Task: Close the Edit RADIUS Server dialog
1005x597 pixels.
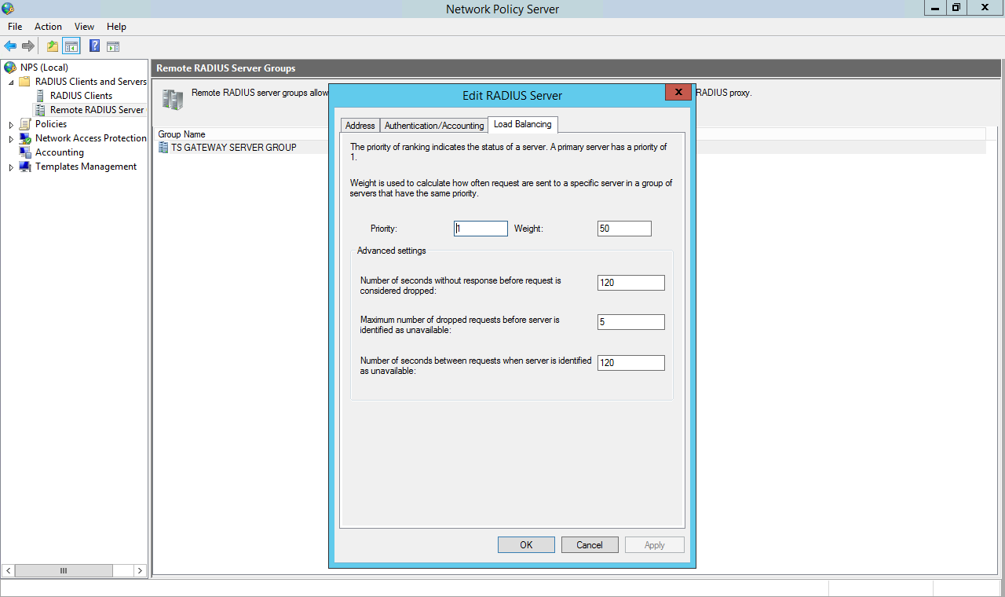Action: click(678, 92)
